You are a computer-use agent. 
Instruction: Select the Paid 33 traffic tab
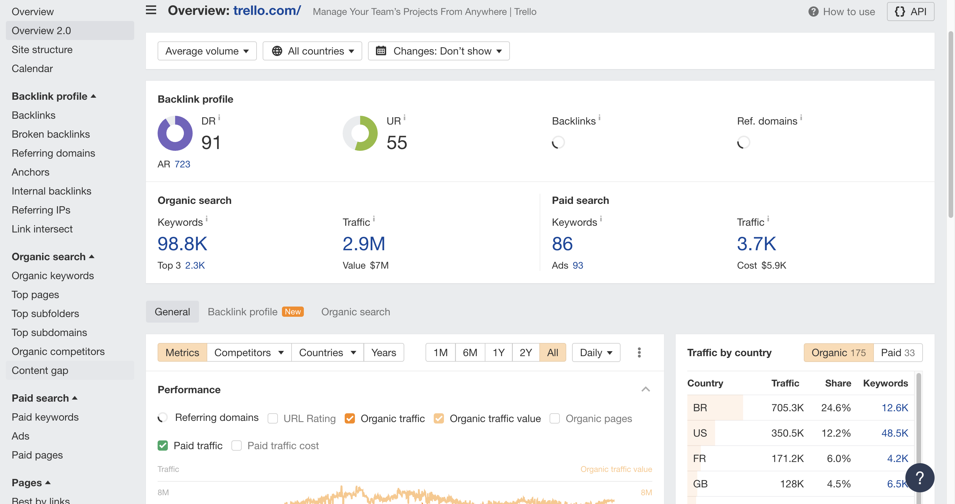(898, 352)
